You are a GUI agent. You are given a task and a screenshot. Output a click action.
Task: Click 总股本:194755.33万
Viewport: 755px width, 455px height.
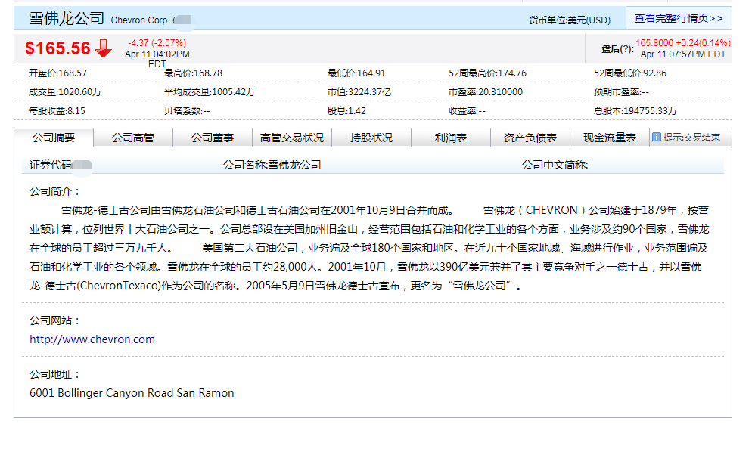click(635, 110)
